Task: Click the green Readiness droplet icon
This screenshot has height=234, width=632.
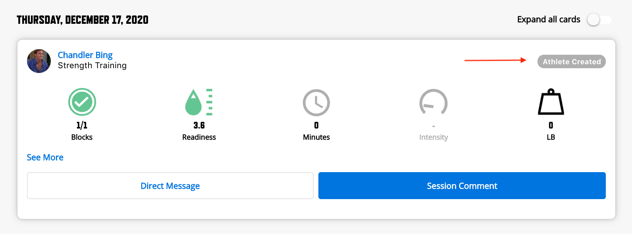Action: (199, 102)
